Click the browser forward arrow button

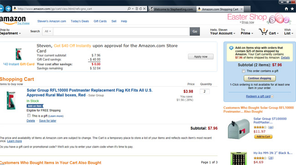pyautogui.click(x=8, y=9)
